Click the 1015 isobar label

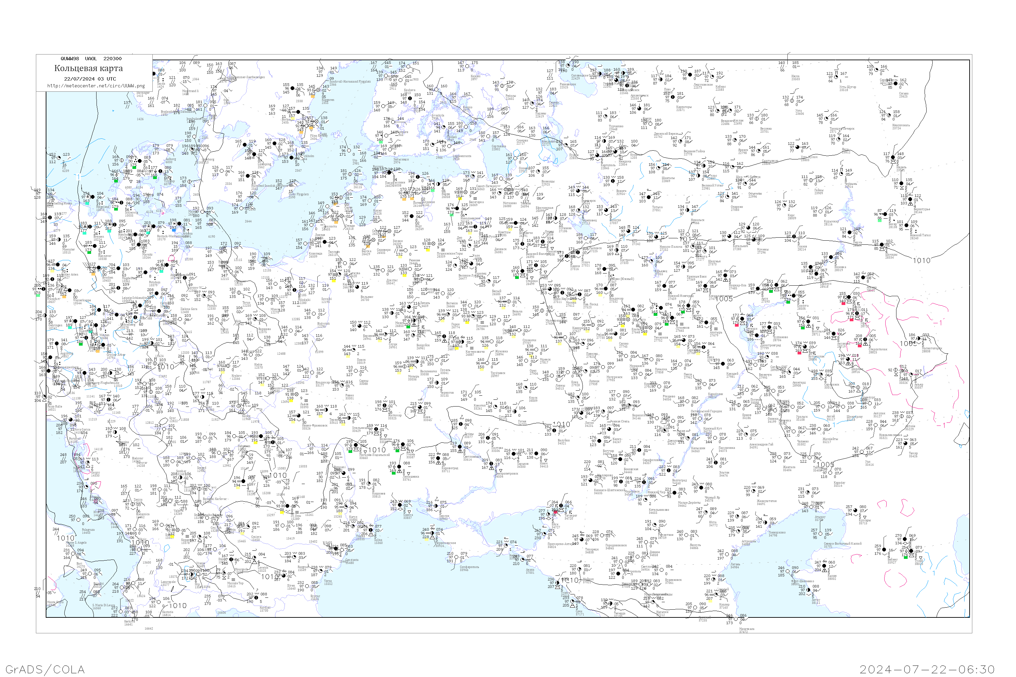pos(689,239)
